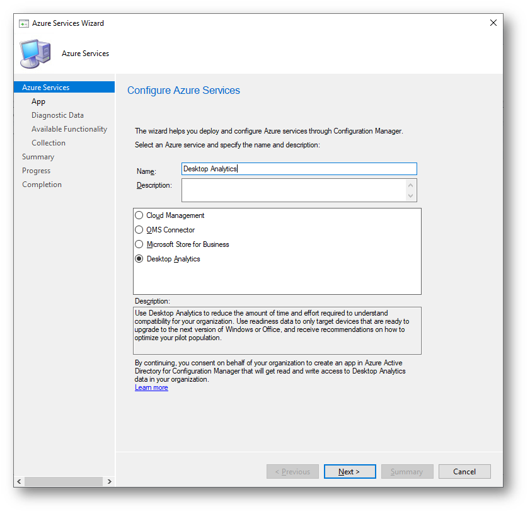Jump to Summary step in sidebar
Image resolution: width=530 pixels, height=514 pixels.
coord(38,157)
